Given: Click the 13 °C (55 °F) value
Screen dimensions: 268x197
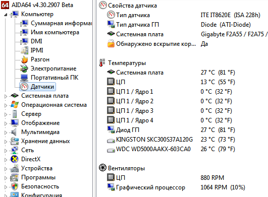Looking at the screenshot, I should pos(218,82).
